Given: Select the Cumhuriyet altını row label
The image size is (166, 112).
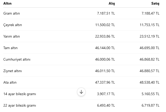Looking at the screenshot, I should [17, 59].
